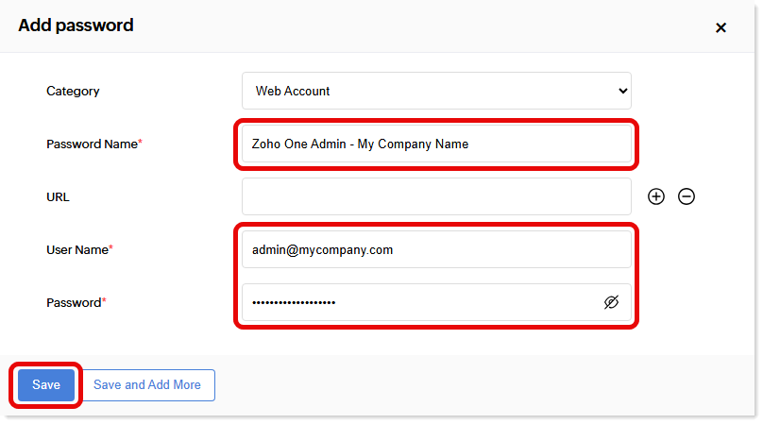763x424 pixels.
Task: Remove the URL row with the minus icon
Action: pyautogui.click(x=687, y=196)
